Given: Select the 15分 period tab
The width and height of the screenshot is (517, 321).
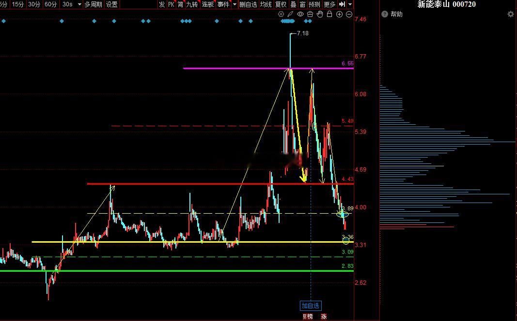Looking at the screenshot, I should (18, 4).
